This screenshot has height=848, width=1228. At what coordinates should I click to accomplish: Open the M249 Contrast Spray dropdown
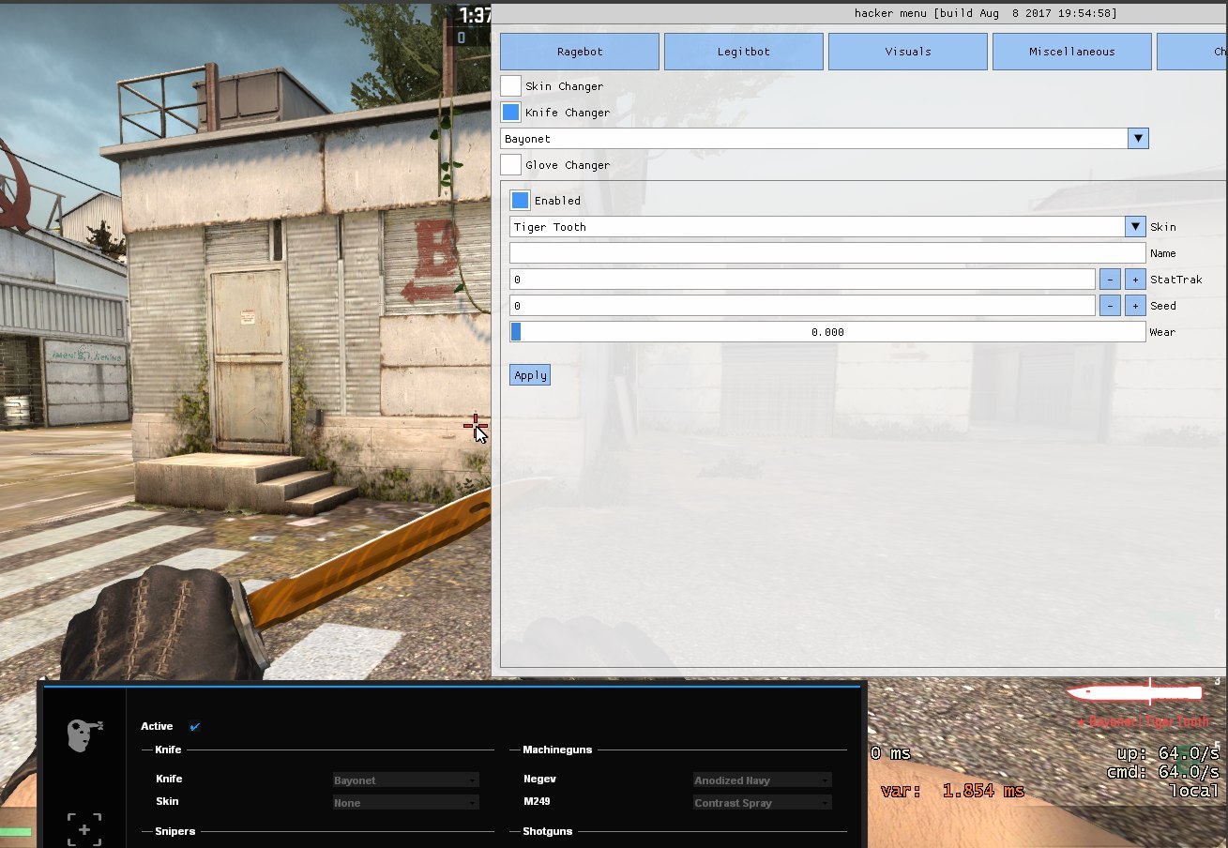[762, 803]
